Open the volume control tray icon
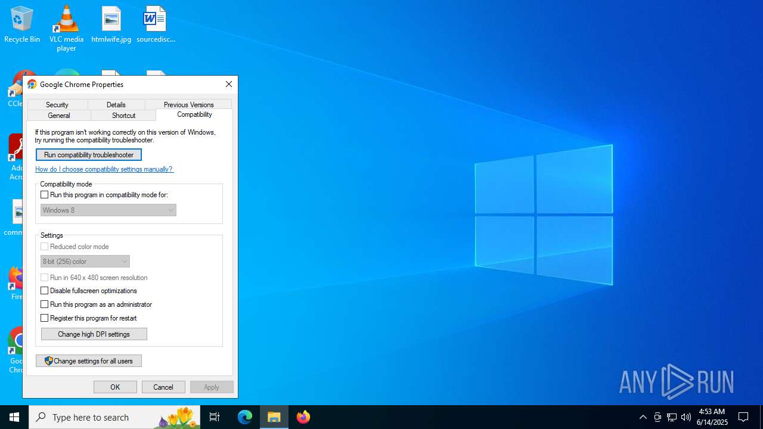 (686, 417)
